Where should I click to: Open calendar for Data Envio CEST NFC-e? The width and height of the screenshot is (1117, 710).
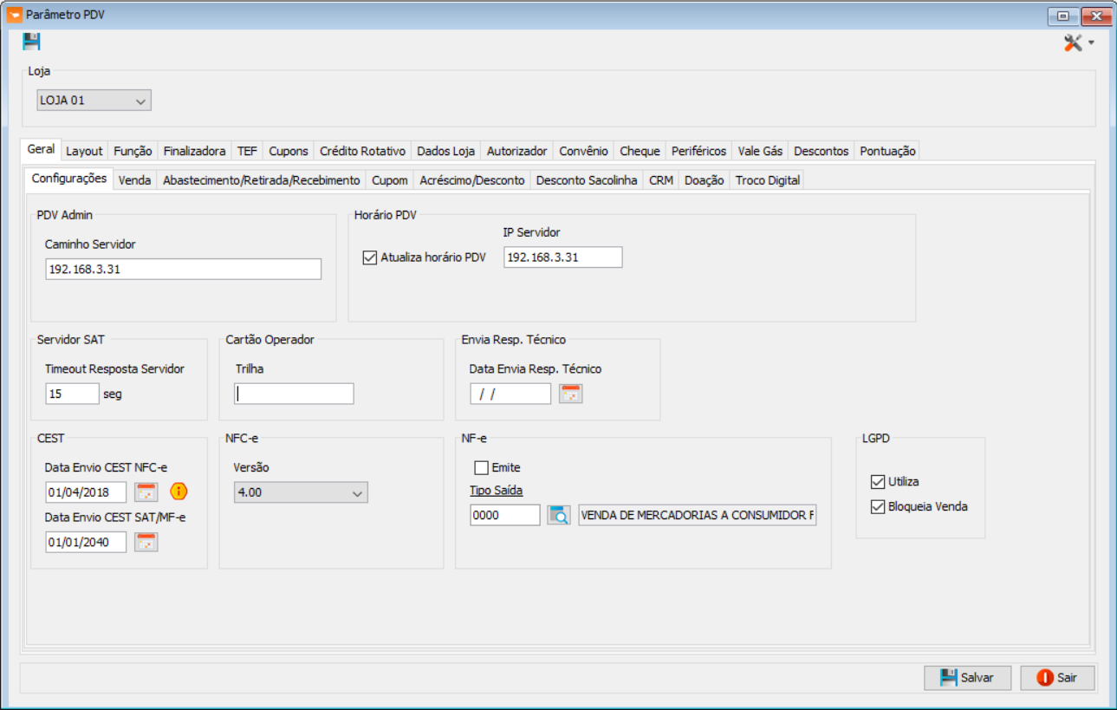(146, 492)
